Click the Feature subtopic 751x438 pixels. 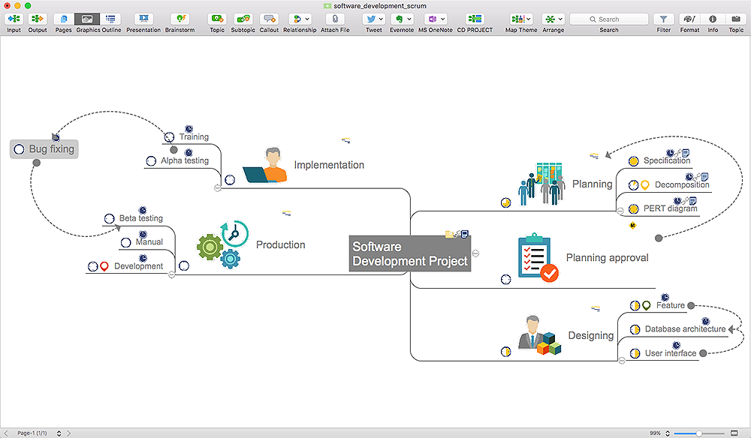671,305
